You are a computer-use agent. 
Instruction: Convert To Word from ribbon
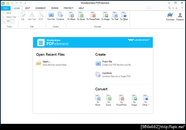coord(71,16)
